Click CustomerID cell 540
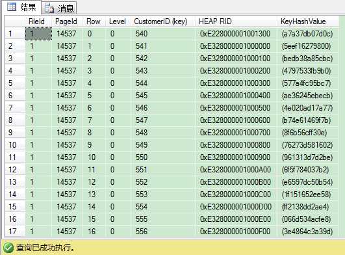This screenshot has width=345, height=255. pos(163,34)
